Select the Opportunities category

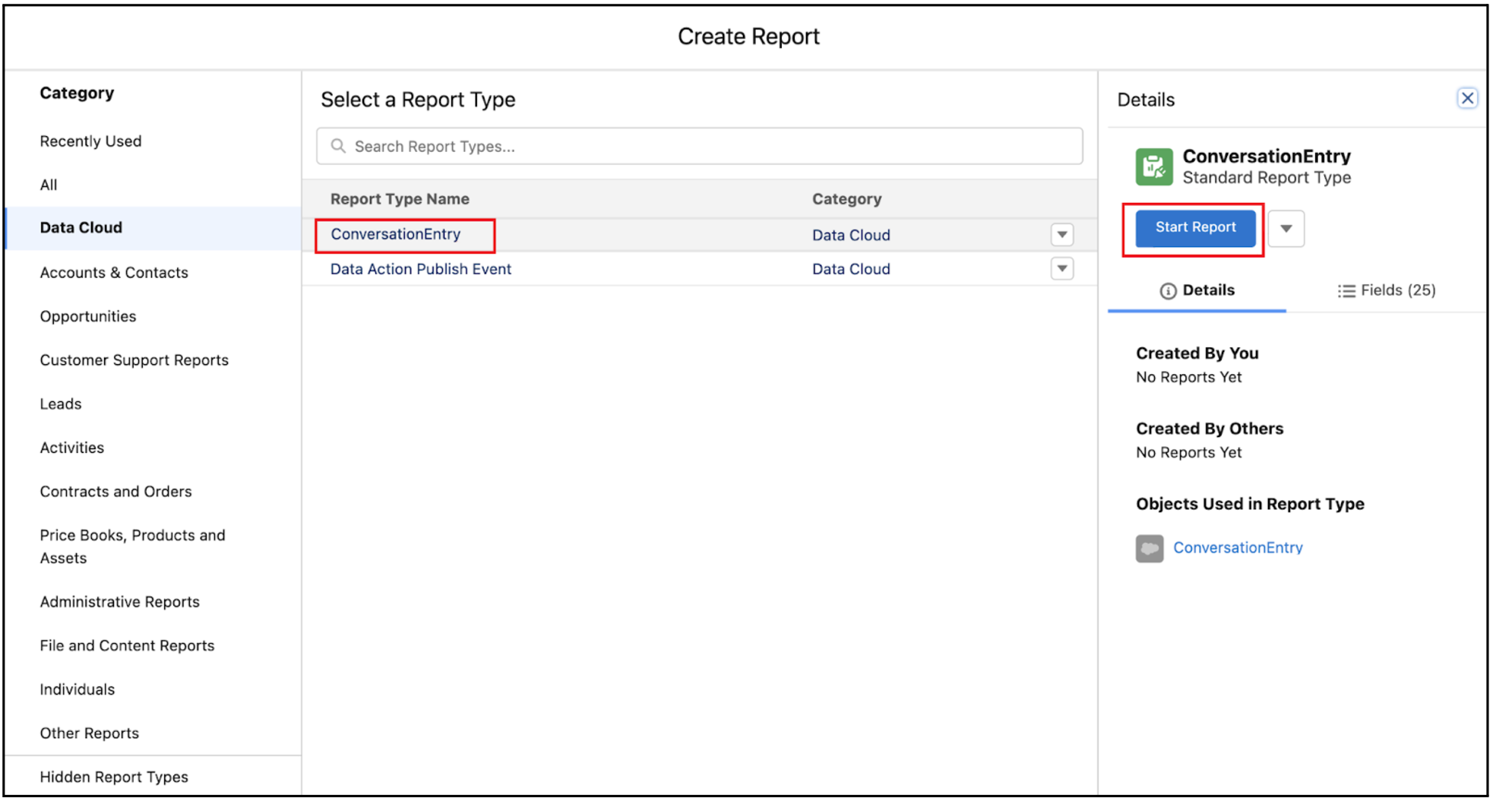pos(88,316)
